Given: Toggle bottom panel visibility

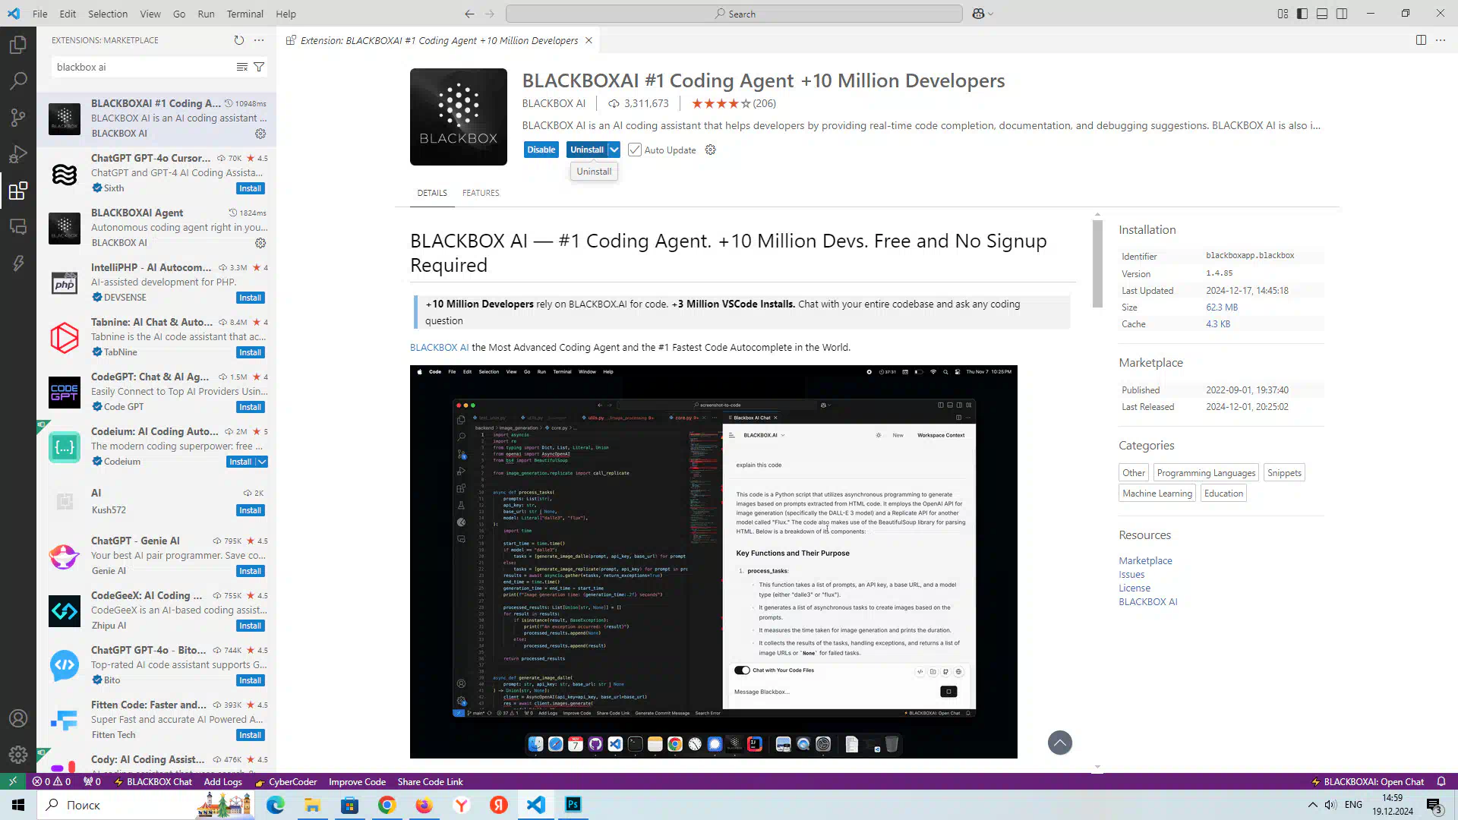Looking at the screenshot, I should coord(1322,14).
